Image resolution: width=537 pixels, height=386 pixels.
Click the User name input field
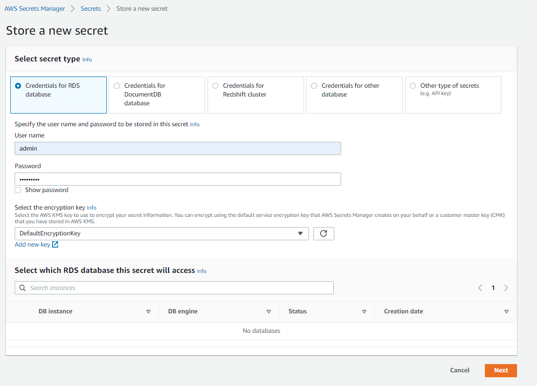click(177, 149)
